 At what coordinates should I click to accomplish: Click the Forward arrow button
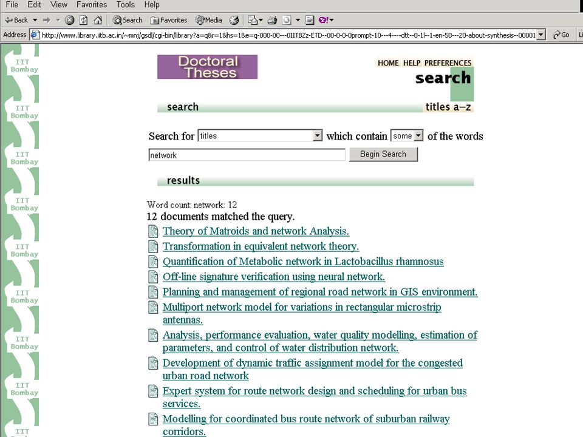(x=47, y=20)
